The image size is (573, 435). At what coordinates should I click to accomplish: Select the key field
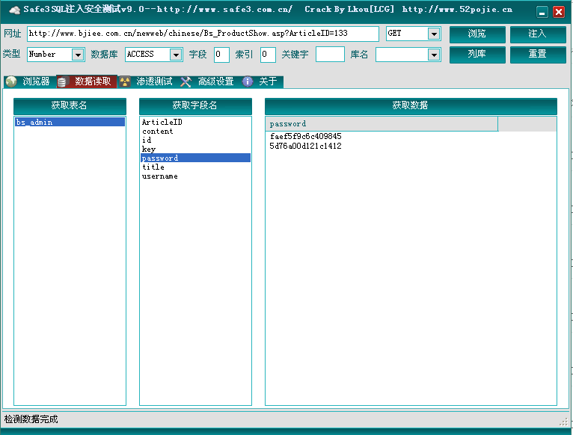[x=195, y=149]
